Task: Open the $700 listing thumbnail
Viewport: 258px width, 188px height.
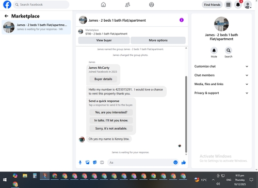Action: [80, 32]
